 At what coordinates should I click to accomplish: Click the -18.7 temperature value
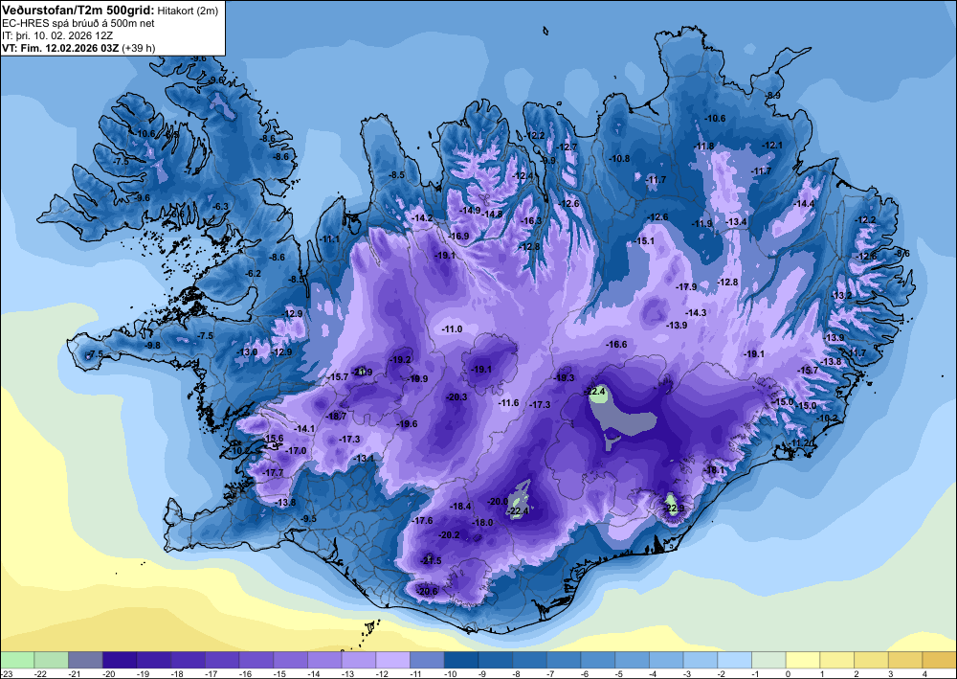pyautogui.click(x=336, y=416)
